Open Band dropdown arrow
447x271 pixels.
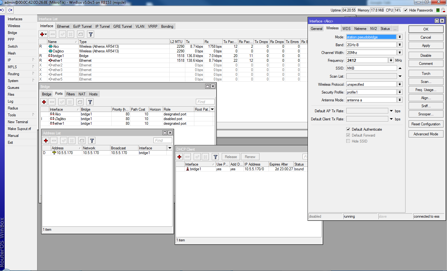(x=400, y=45)
